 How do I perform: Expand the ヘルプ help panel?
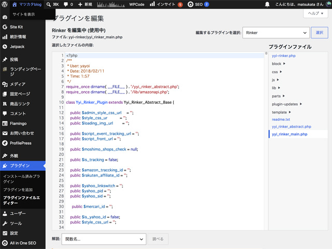point(315,13)
